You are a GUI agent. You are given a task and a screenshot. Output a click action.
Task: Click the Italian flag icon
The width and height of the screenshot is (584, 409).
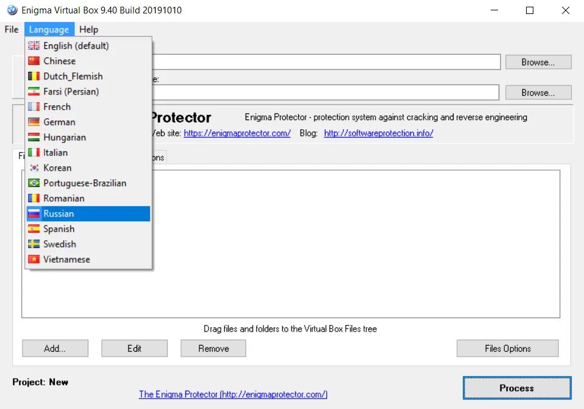pos(34,152)
